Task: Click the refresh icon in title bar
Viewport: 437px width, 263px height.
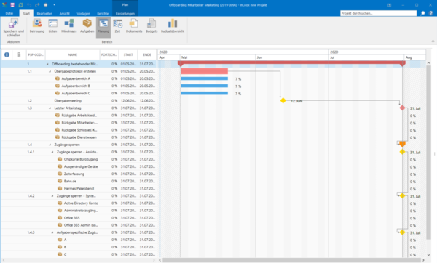Action: pyautogui.click(x=20, y=5)
